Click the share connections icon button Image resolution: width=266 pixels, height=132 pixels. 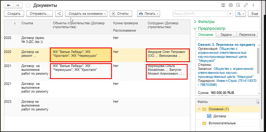tap(59, 14)
